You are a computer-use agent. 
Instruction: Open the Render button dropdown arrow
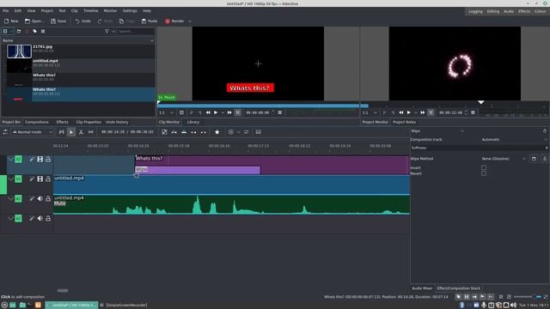coord(190,21)
